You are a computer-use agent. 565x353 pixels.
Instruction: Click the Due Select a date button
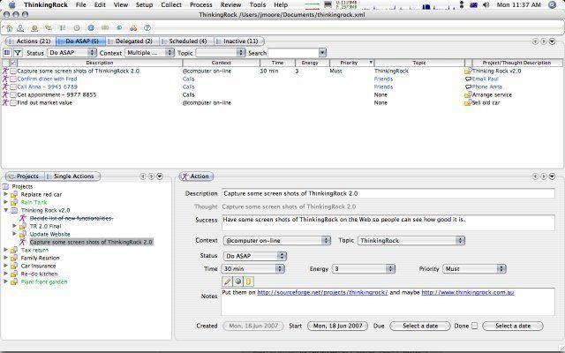coord(420,326)
